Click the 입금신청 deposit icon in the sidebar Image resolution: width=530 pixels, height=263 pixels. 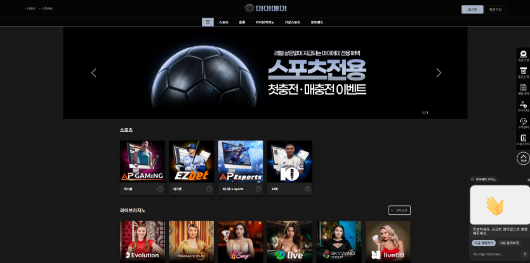tap(523, 56)
